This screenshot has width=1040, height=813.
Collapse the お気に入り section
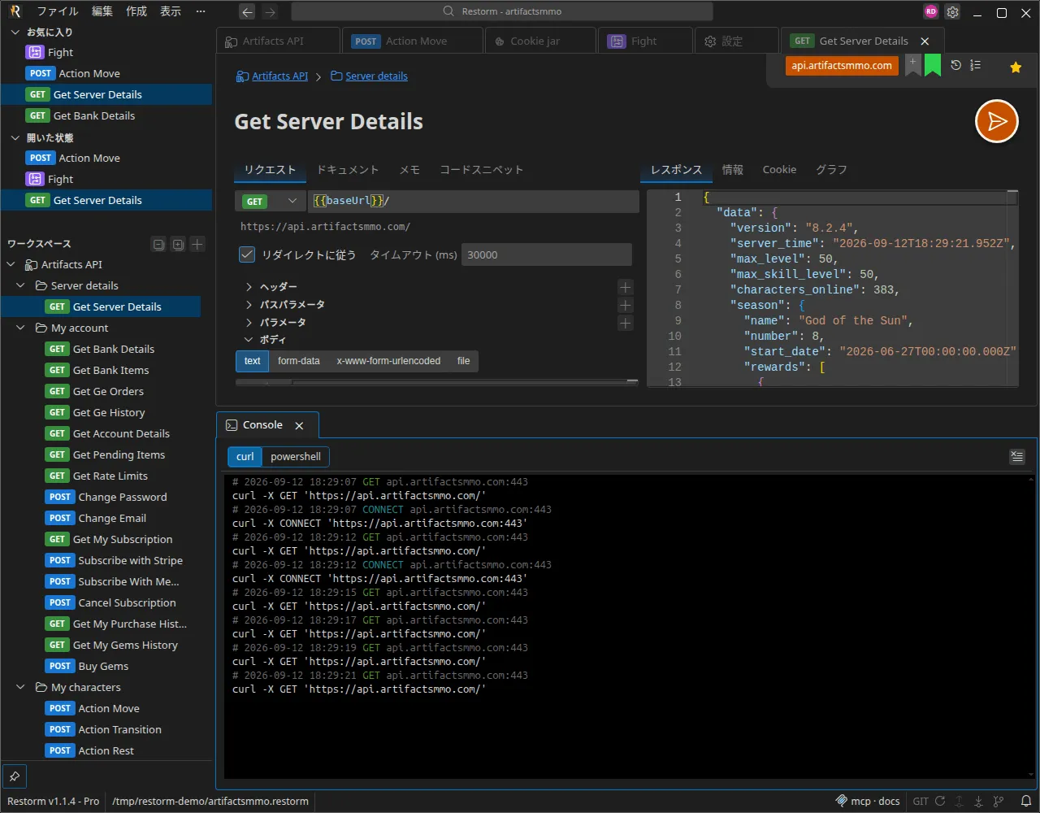pyautogui.click(x=15, y=33)
